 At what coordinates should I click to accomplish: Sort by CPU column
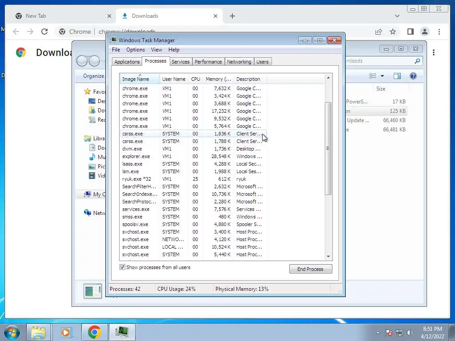point(196,79)
